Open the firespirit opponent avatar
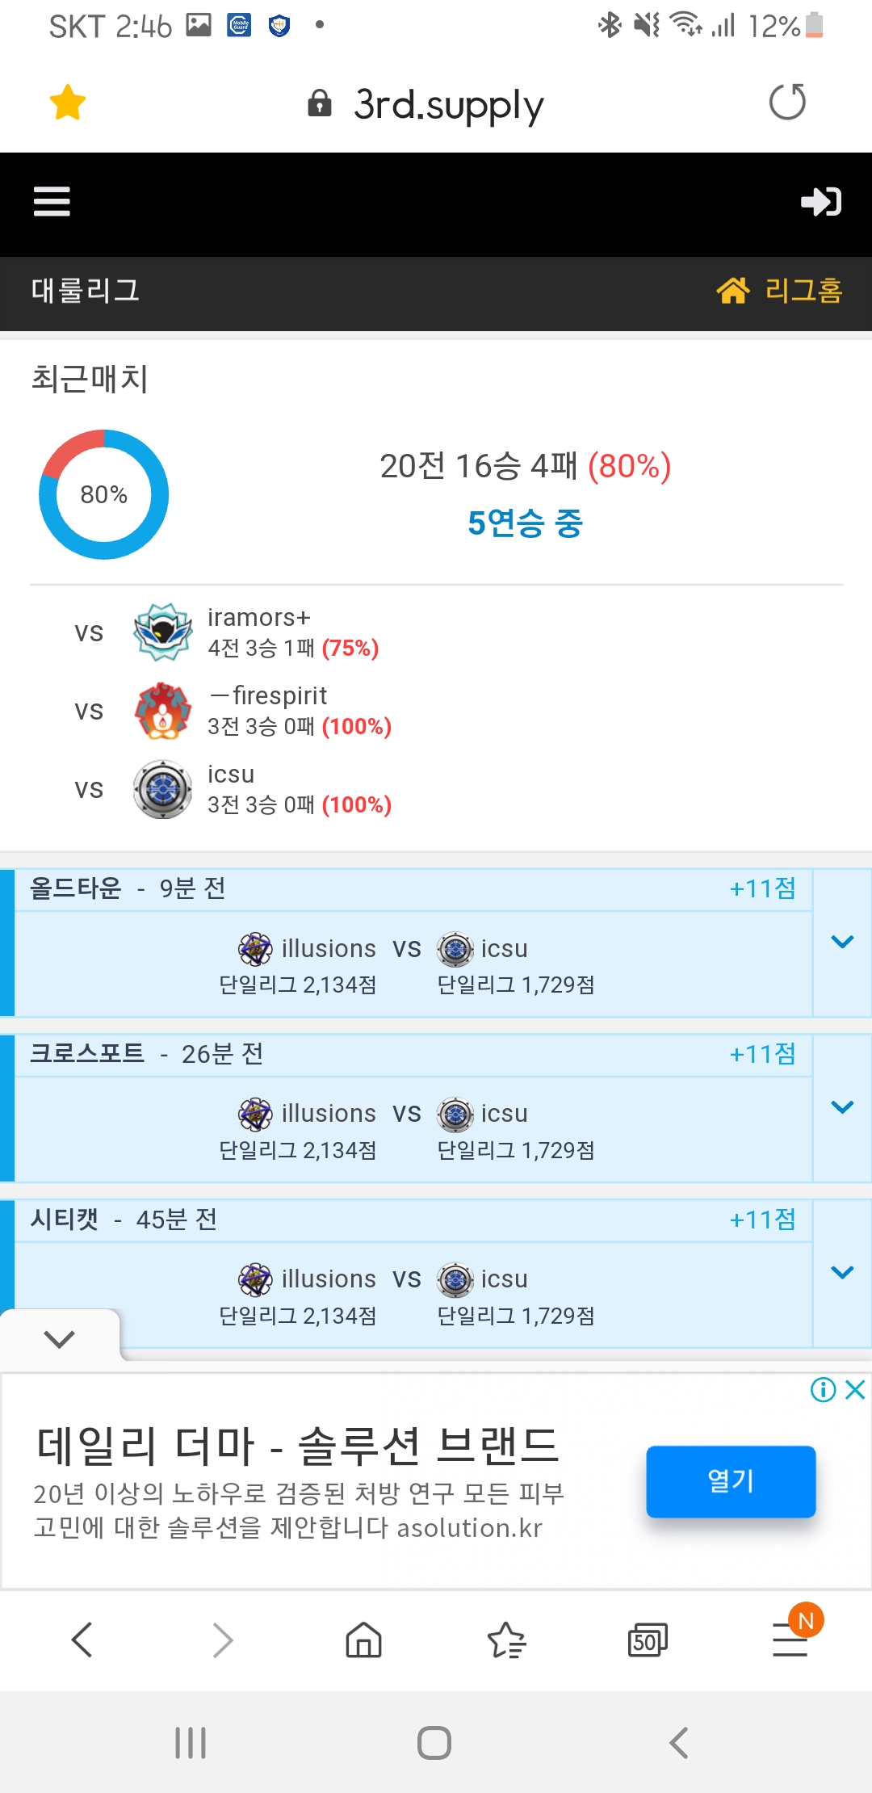The height and width of the screenshot is (1793, 872). pos(163,711)
